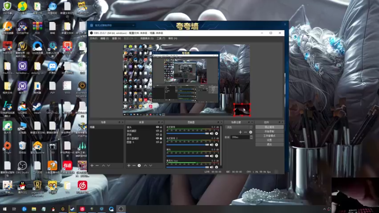This screenshot has height=213, width=379.
Task: Mute the second mixer audio channel
Action: click(x=212, y=145)
